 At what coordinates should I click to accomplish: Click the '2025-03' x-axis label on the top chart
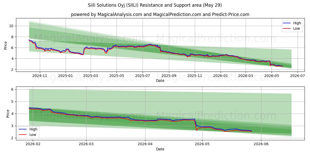91,76
